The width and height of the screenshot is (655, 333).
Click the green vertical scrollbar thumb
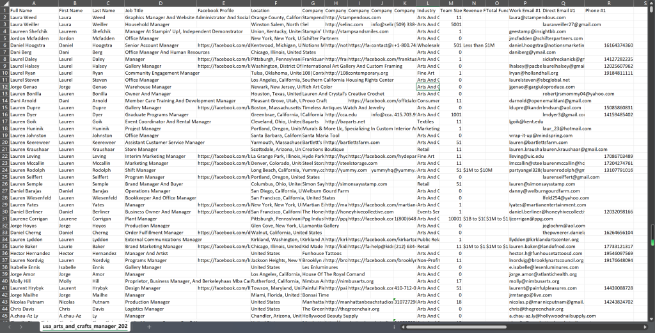(x=652, y=235)
